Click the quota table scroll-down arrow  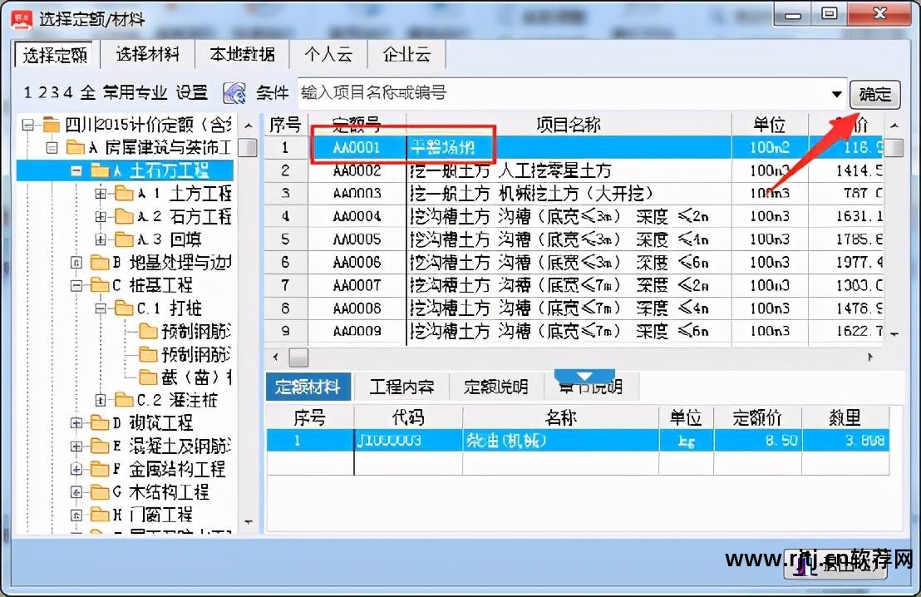pyautogui.click(x=894, y=335)
